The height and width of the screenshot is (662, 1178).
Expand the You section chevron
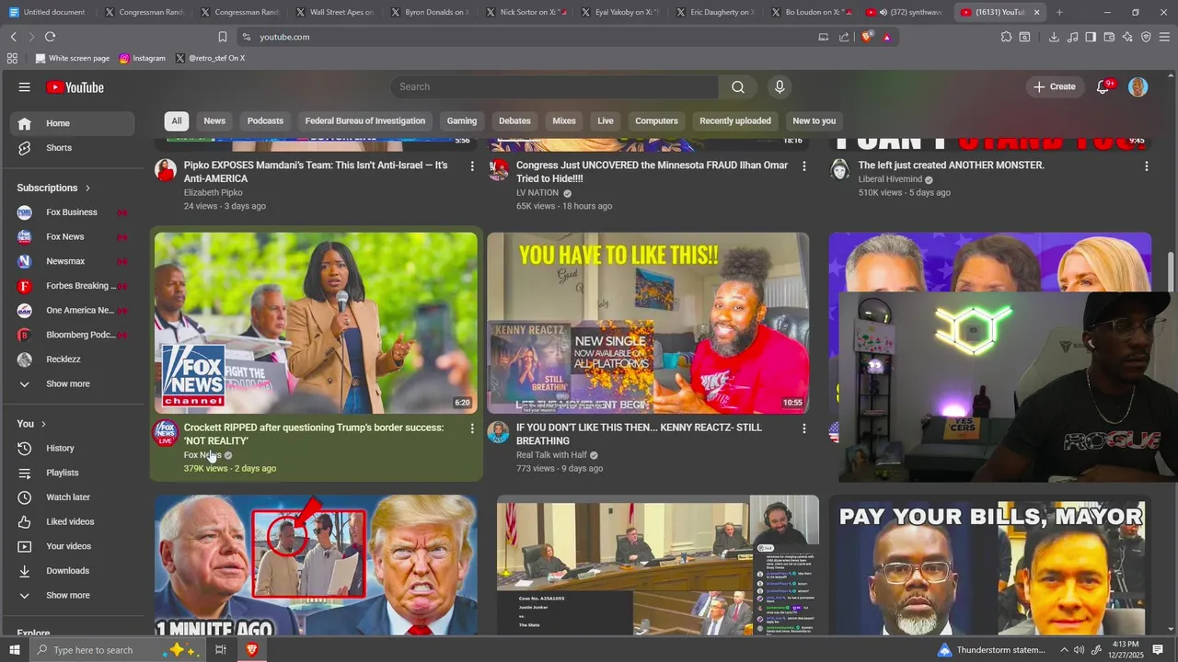click(45, 424)
